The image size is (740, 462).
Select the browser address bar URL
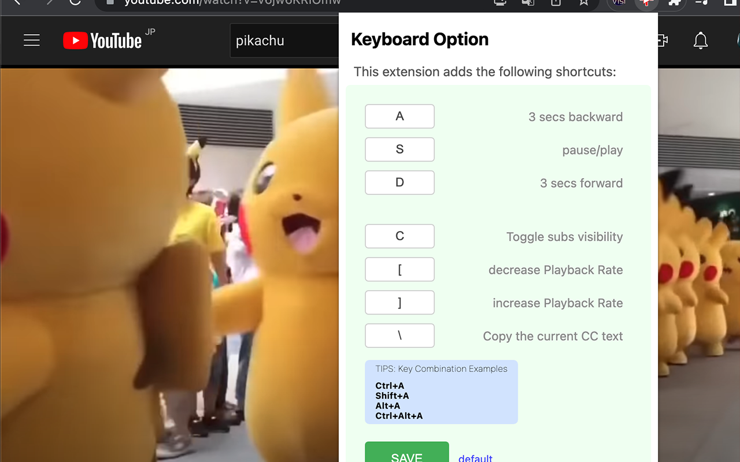click(x=232, y=2)
